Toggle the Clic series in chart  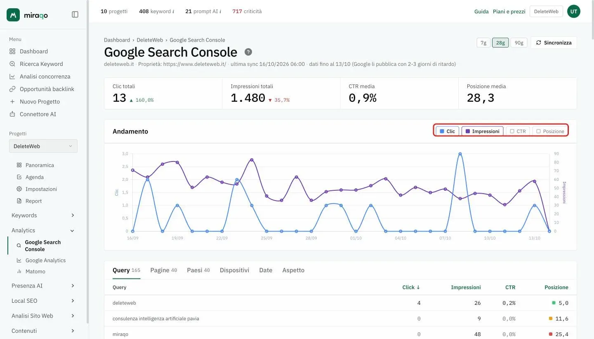tap(447, 131)
